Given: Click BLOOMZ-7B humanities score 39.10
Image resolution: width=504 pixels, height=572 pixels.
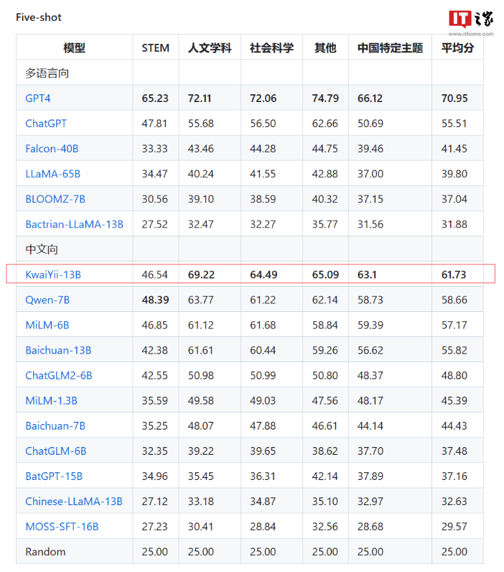Looking at the screenshot, I should 201,199.
